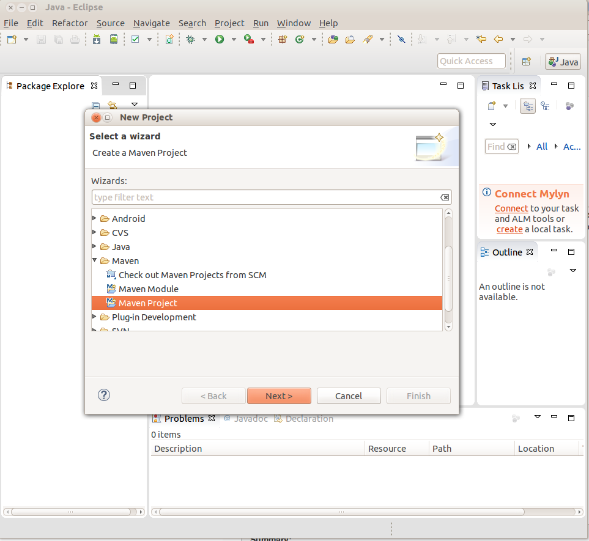The image size is (589, 541).
Task: Toggle Focus on Workweek in Task List
Action: (569, 106)
